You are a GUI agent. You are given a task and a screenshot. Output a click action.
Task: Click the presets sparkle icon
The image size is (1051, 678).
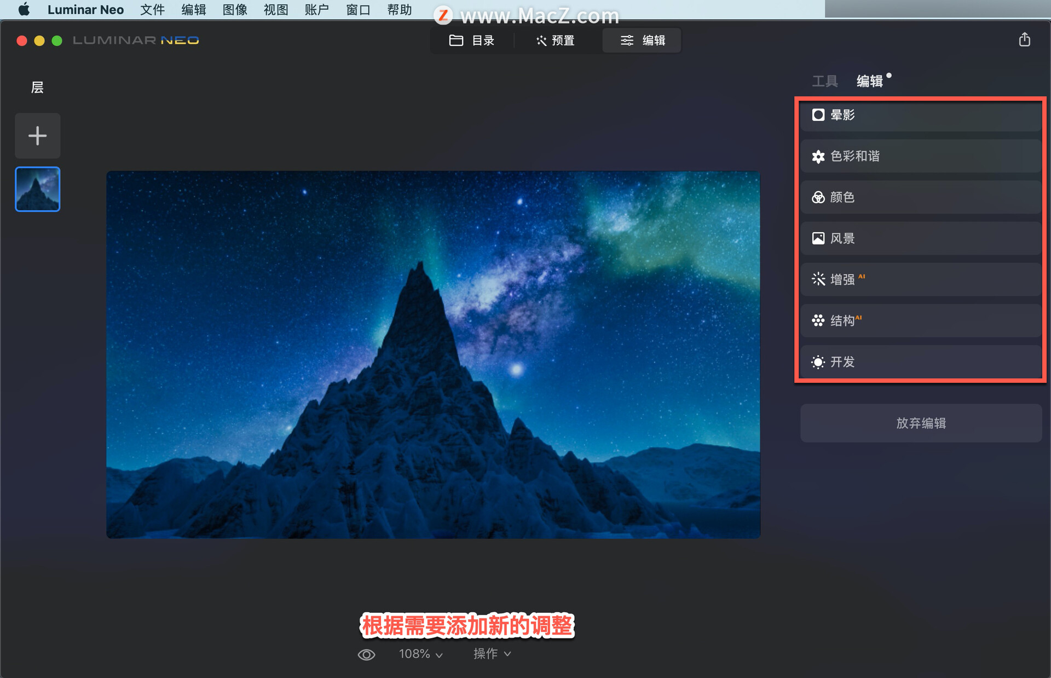541,41
